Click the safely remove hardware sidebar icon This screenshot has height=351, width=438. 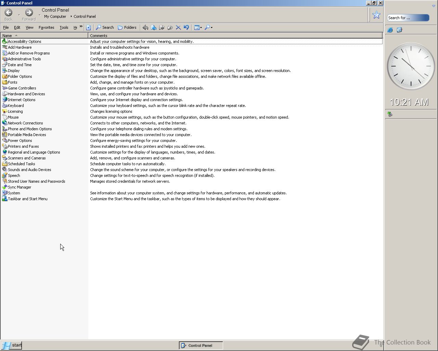(x=390, y=114)
